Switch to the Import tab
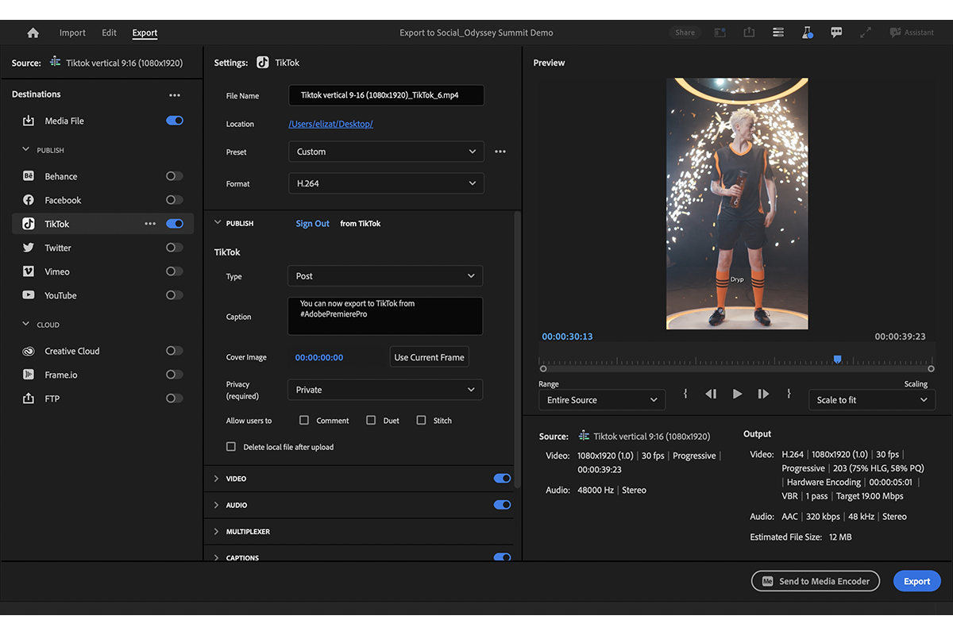The height and width of the screenshot is (635, 953). (x=72, y=33)
